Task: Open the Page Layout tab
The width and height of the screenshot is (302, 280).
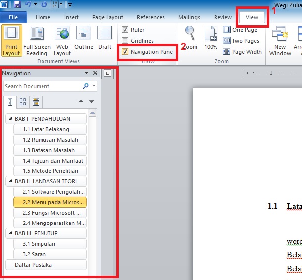Action: [x=107, y=17]
